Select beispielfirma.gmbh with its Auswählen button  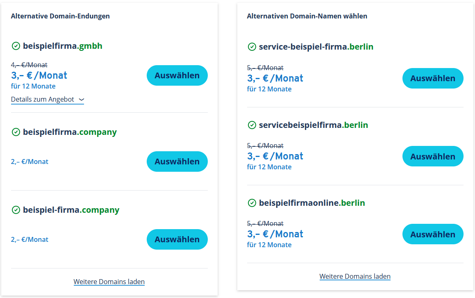[177, 75]
